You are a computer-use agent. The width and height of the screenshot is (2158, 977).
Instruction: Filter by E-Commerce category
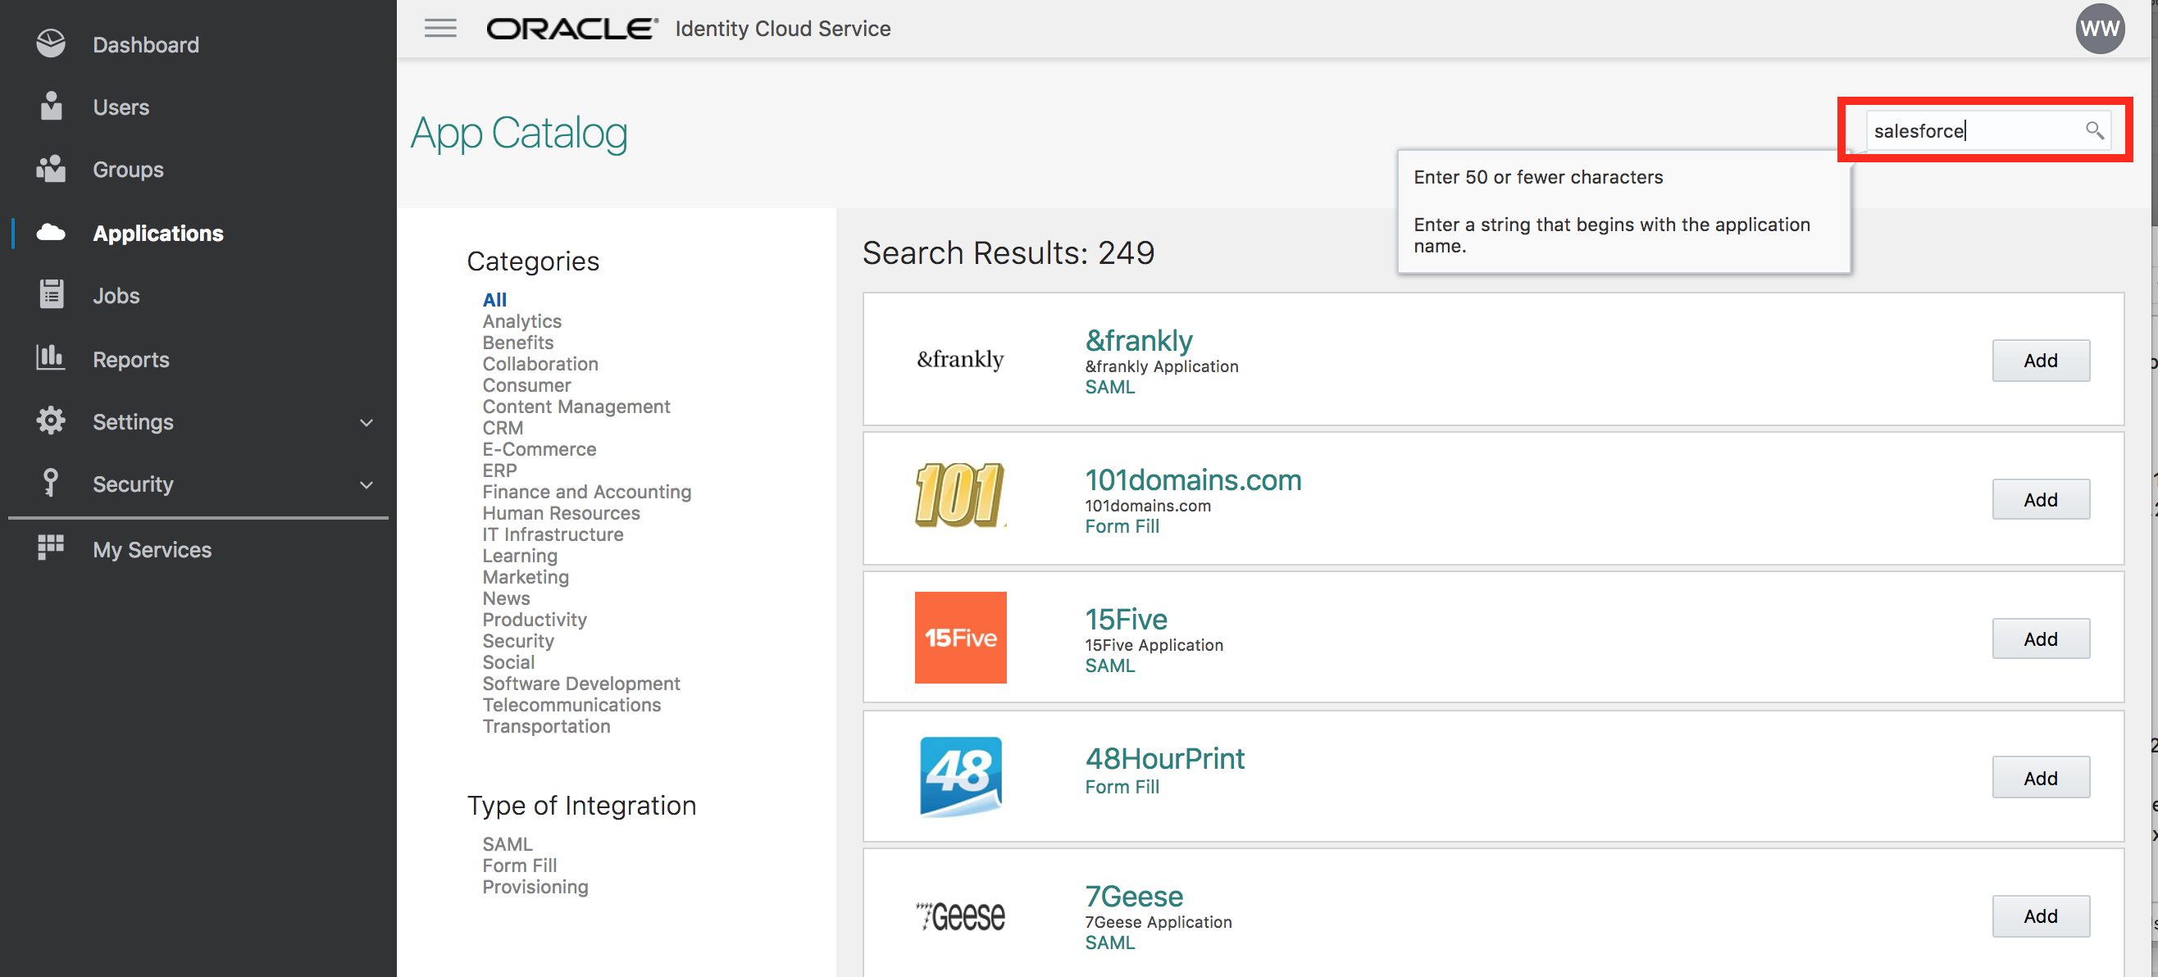click(539, 448)
